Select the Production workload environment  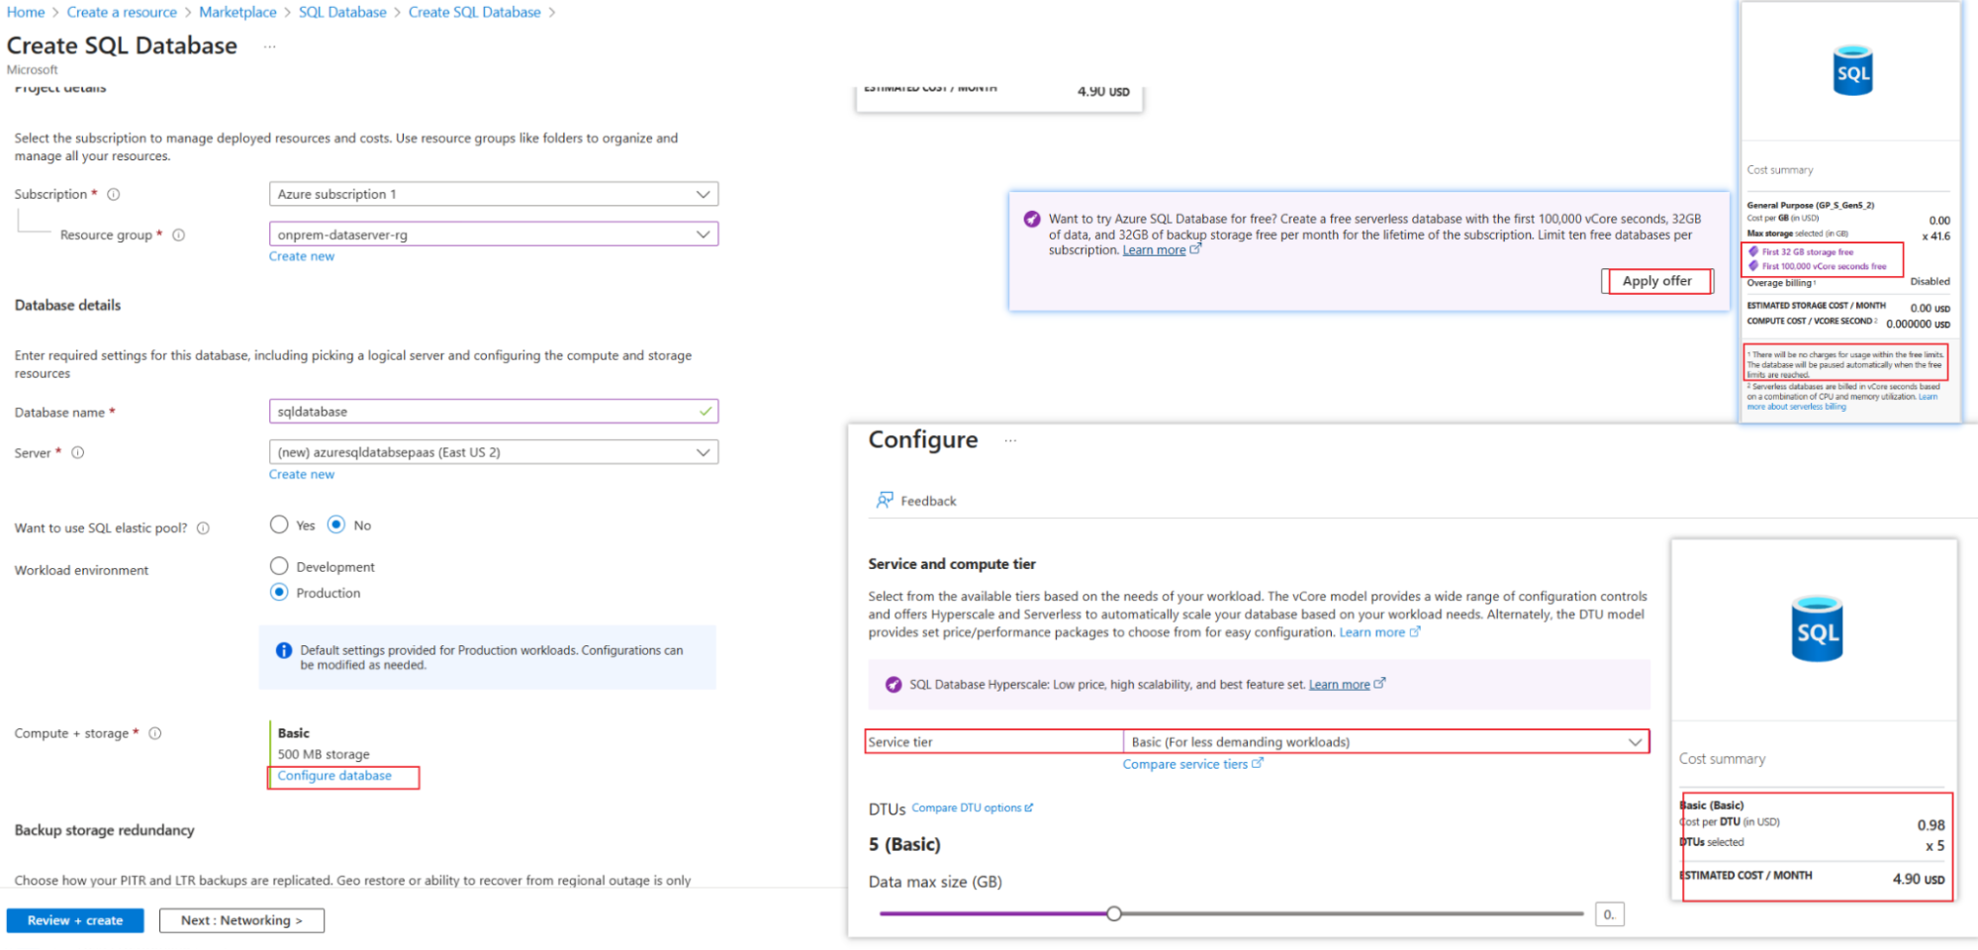pyautogui.click(x=279, y=592)
